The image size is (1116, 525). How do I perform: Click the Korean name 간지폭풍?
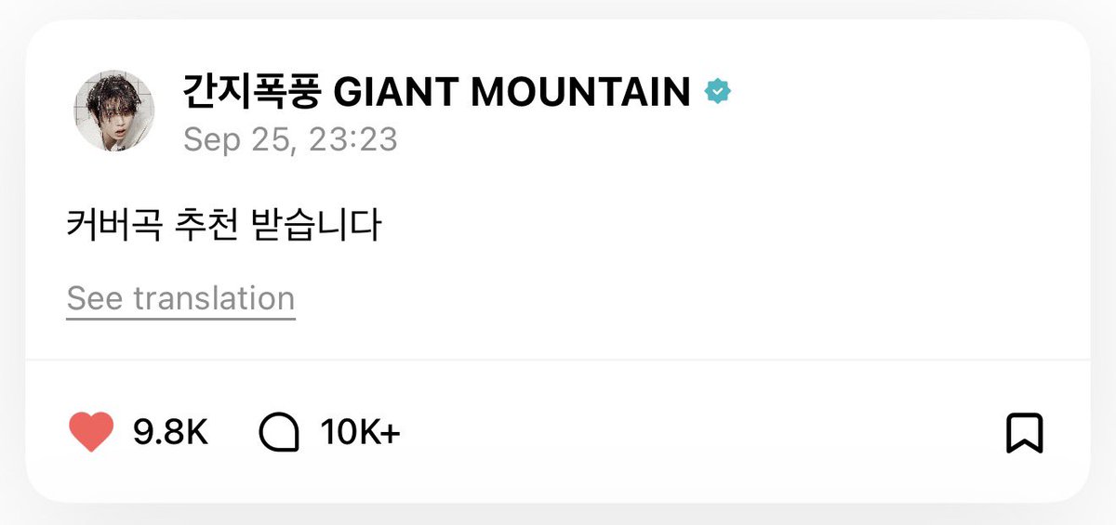252,92
